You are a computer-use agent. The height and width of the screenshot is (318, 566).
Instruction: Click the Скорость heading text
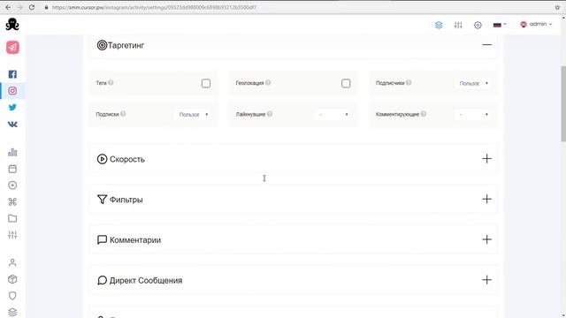(127, 159)
